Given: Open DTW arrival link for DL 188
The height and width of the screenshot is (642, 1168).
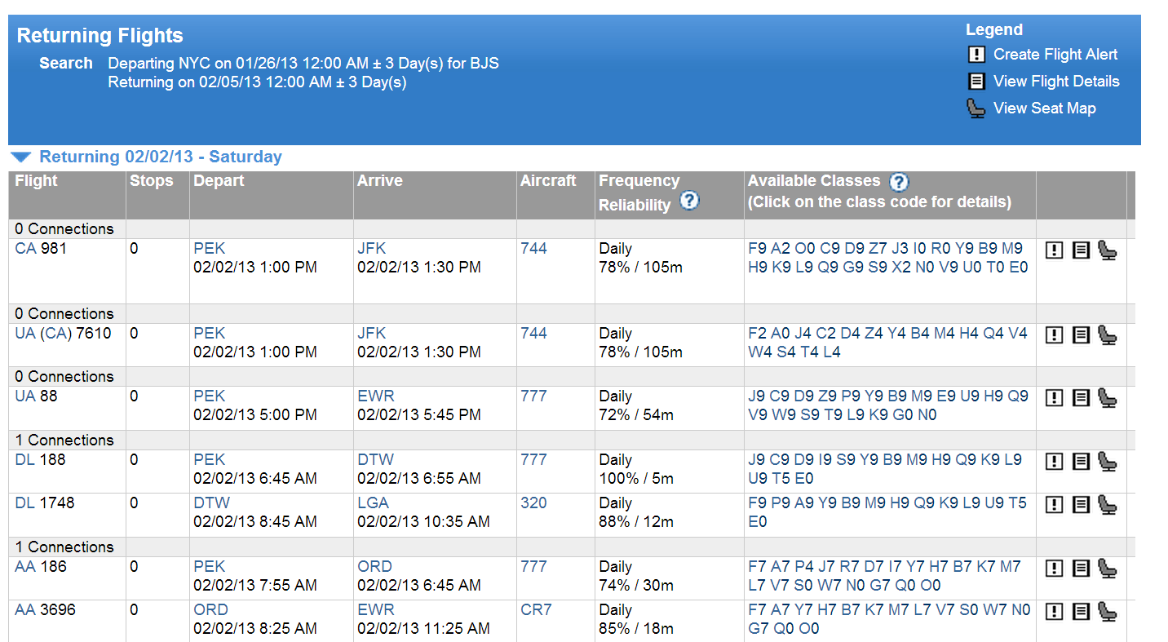Looking at the screenshot, I should [x=375, y=460].
